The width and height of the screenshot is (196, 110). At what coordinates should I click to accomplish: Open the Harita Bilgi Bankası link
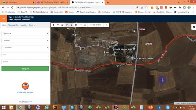click(25, 92)
